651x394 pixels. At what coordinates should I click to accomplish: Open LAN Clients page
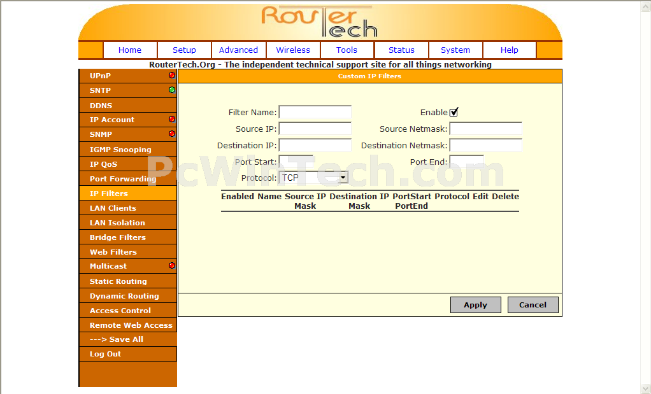pyautogui.click(x=128, y=208)
